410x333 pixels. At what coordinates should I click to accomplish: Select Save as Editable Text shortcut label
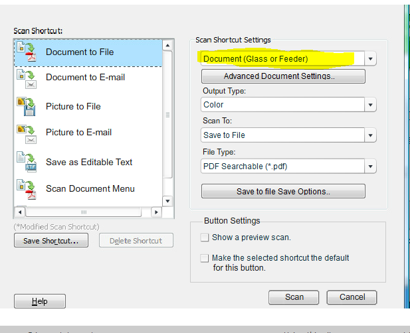(89, 163)
